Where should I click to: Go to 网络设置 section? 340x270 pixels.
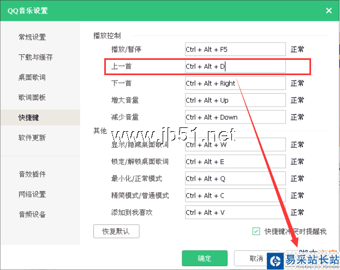click(x=32, y=194)
